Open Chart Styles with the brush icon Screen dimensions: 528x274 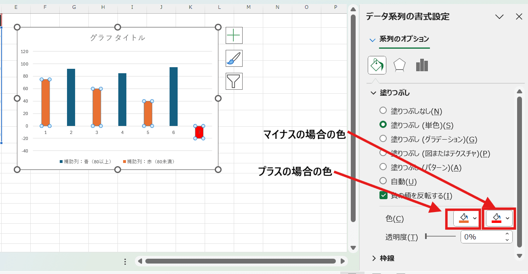tap(234, 58)
